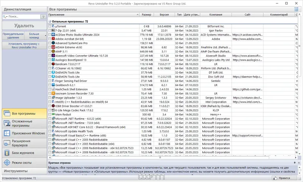This screenshot has height=182, width=303.
Task: Switch to the Все программы section
Action: pos(24,113)
